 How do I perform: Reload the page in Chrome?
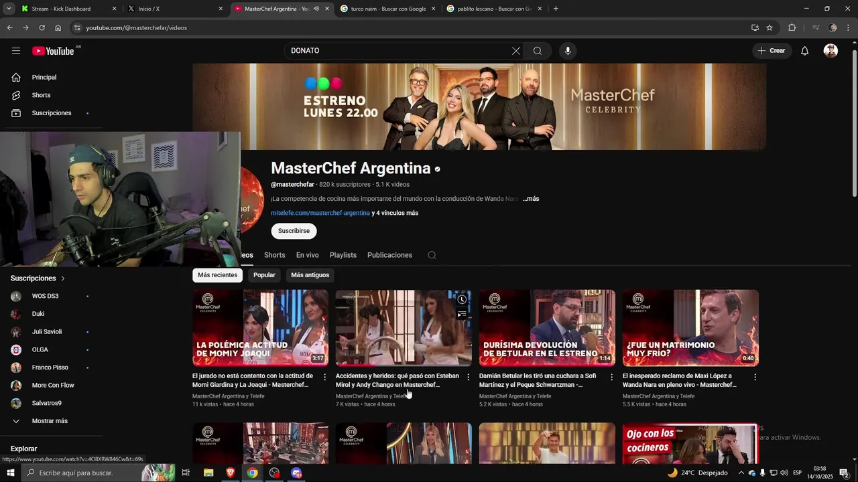click(42, 27)
